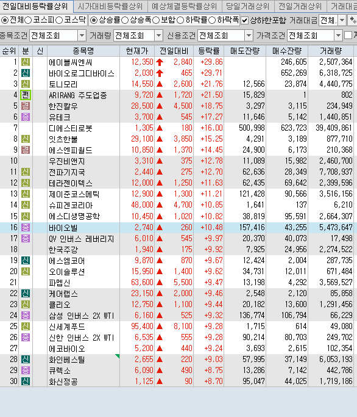
Task: Click the 증 badge for 큐렉소
Action: pyautogui.click(x=26, y=370)
